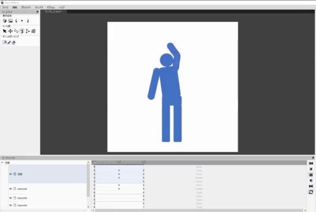Image resolution: width=316 pixels, height=212 pixels.
Task: Toggle the picture-shaped display setting icon
Action: 10,21
